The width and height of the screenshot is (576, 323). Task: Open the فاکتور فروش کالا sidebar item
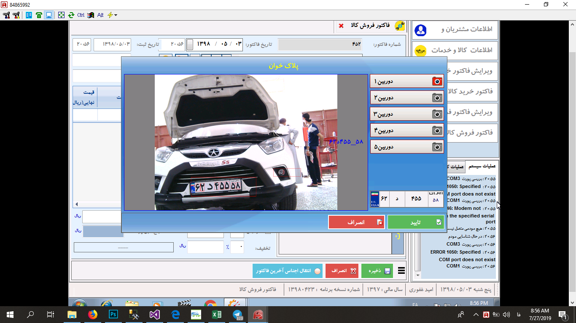tap(472, 132)
